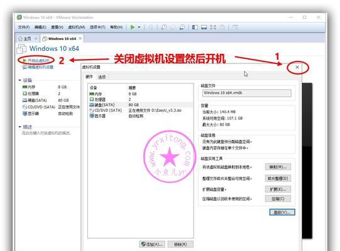The width and height of the screenshot is (340, 251).
Task: Switch to the 选项 tab in settings dialog
Action: coord(102,77)
